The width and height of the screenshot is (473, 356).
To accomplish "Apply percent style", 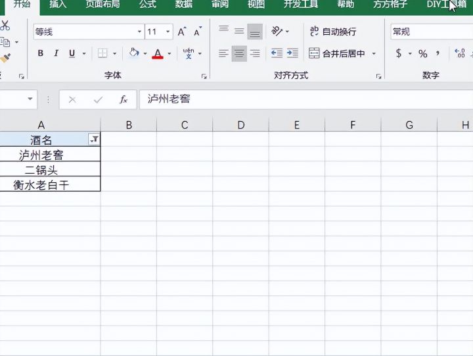I will tap(422, 54).
